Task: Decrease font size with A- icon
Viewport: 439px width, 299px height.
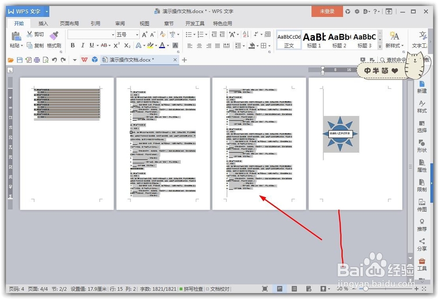Action: [x=153, y=34]
